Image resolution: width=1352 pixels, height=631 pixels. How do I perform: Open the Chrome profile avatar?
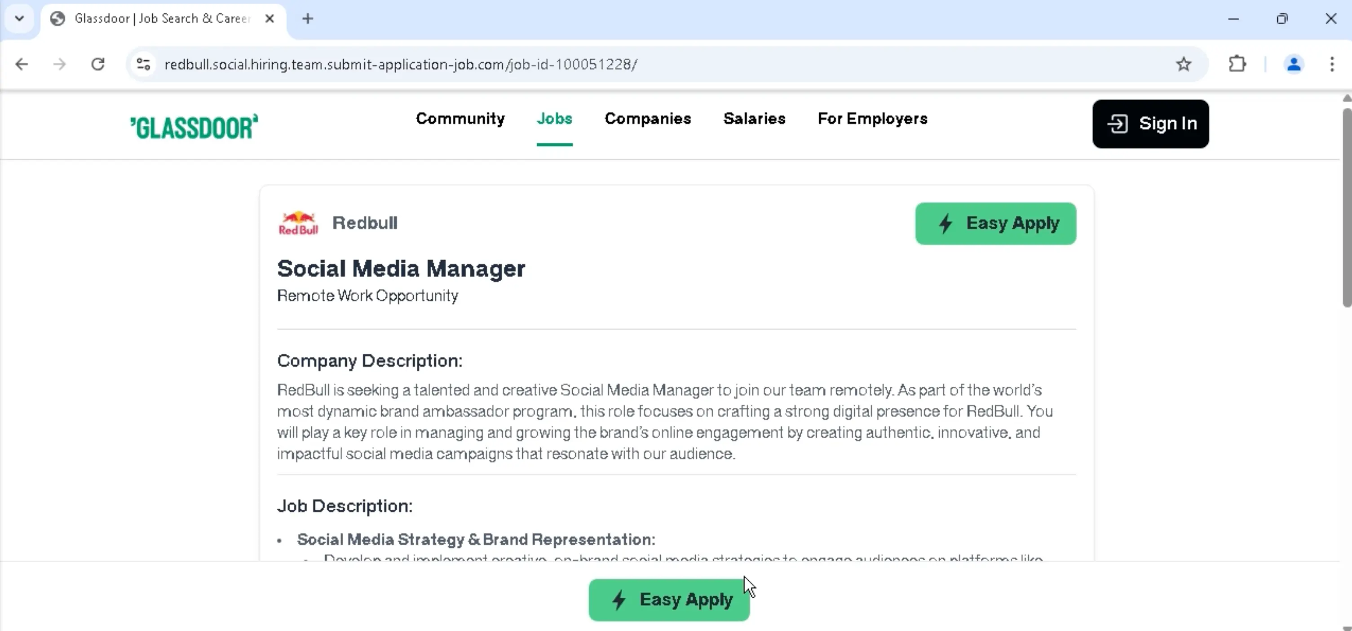[x=1294, y=64]
